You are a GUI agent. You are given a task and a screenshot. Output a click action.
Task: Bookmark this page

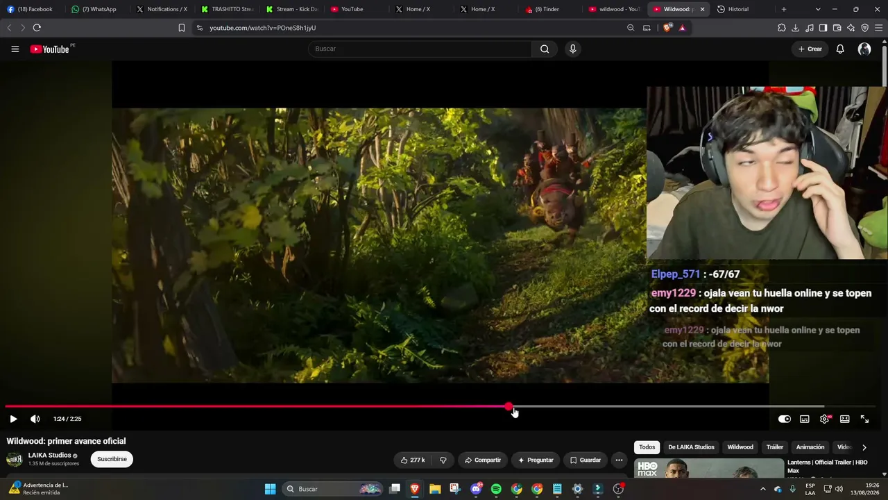pos(182,28)
